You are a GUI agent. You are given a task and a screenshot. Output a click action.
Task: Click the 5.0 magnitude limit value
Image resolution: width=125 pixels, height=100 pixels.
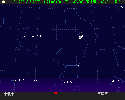(118, 2)
